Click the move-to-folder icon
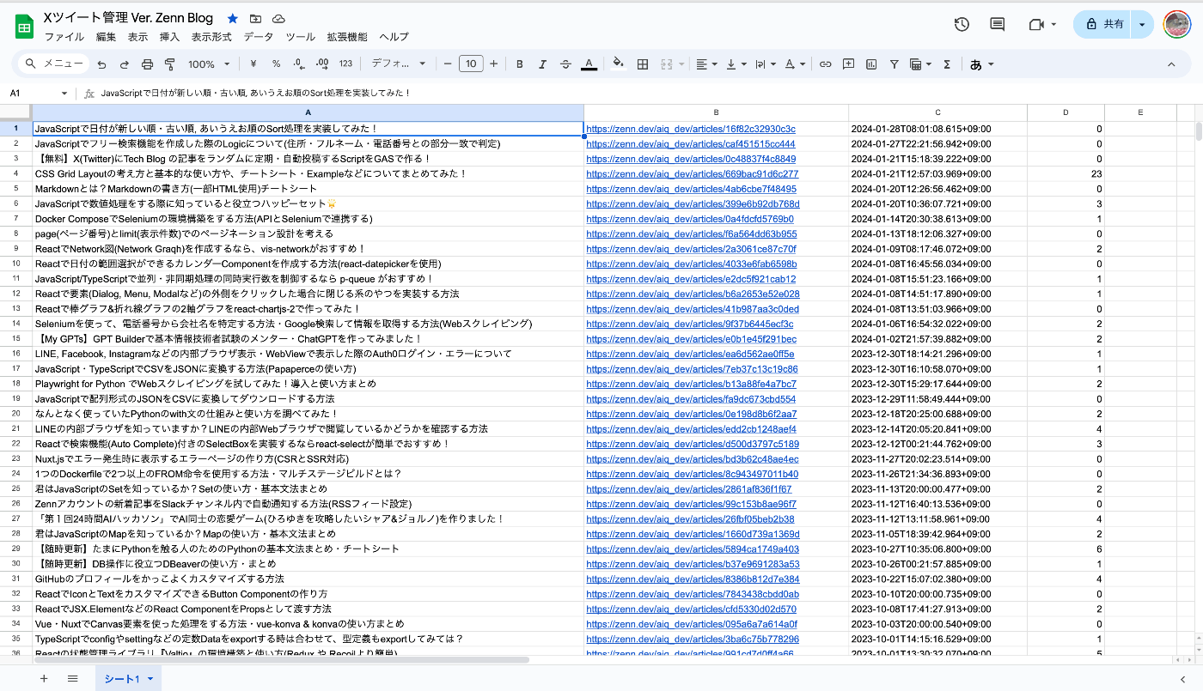This screenshot has width=1203, height=691. coord(256,19)
